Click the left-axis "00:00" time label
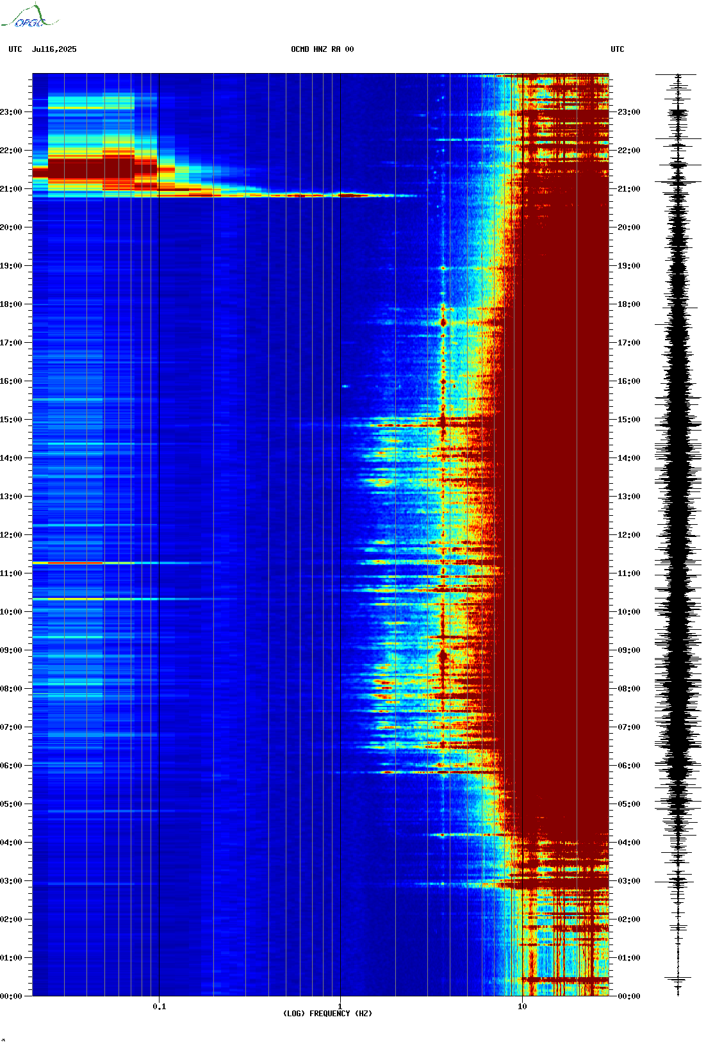706x1047 pixels. click(11, 996)
